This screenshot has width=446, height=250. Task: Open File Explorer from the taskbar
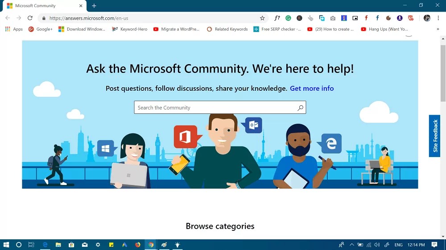click(x=58, y=245)
